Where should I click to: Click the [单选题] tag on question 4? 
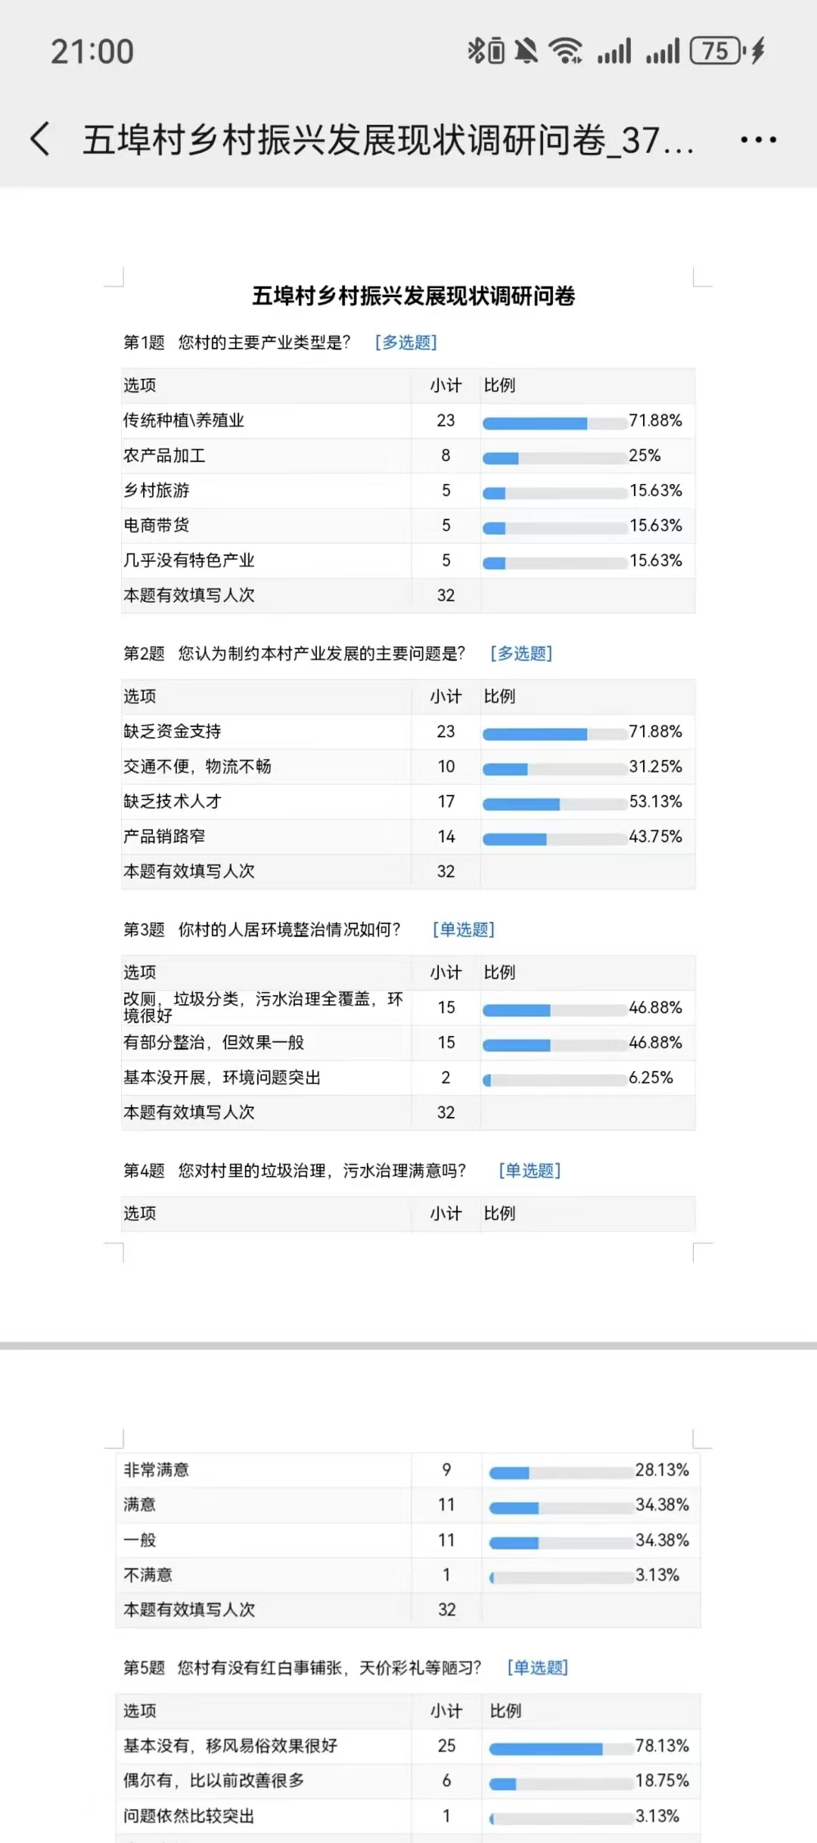[x=530, y=1171]
